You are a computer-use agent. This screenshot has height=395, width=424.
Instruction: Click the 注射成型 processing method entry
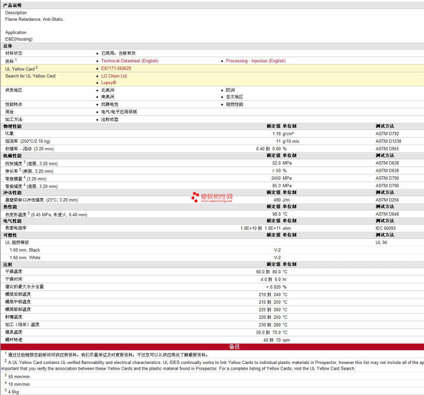[110, 120]
